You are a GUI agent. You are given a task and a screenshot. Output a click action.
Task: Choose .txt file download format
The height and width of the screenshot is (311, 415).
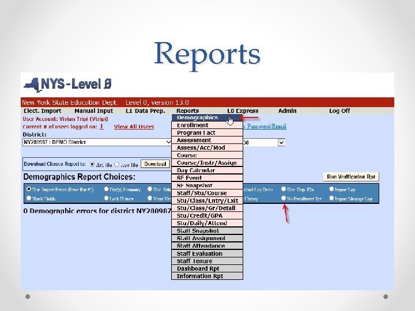coord(92,164)
